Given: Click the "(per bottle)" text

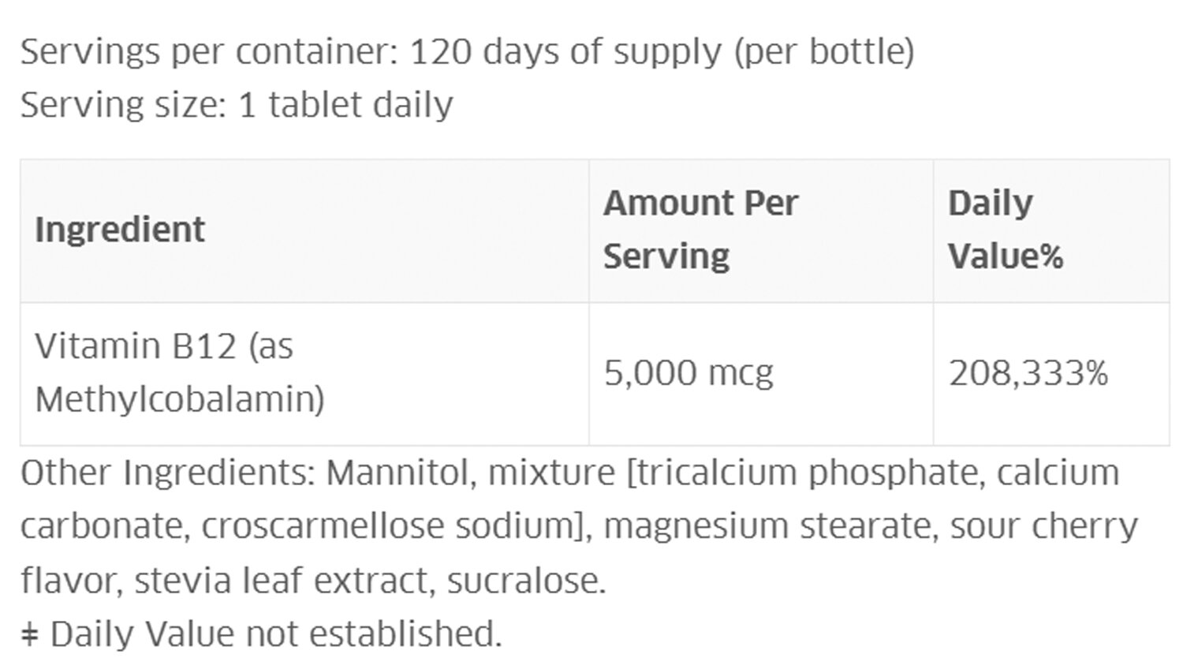Looking at the screenshot, I should (823, 52).
